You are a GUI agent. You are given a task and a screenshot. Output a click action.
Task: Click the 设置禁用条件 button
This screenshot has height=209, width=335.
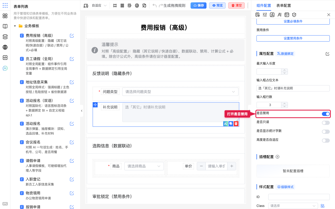pos(293,38)
